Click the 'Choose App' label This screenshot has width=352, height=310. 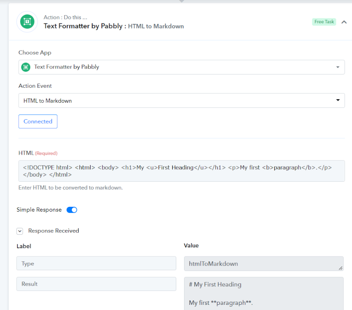(x=35, y=53)
